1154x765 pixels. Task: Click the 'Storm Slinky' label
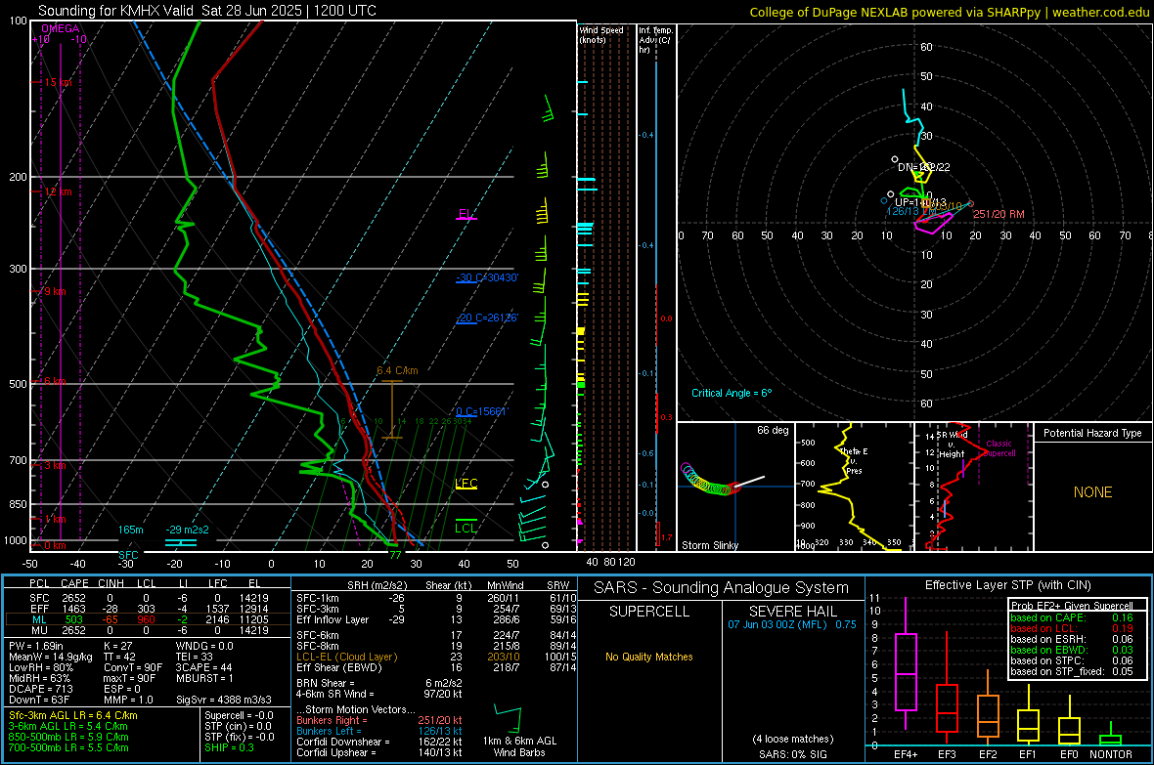click(709, 545)
